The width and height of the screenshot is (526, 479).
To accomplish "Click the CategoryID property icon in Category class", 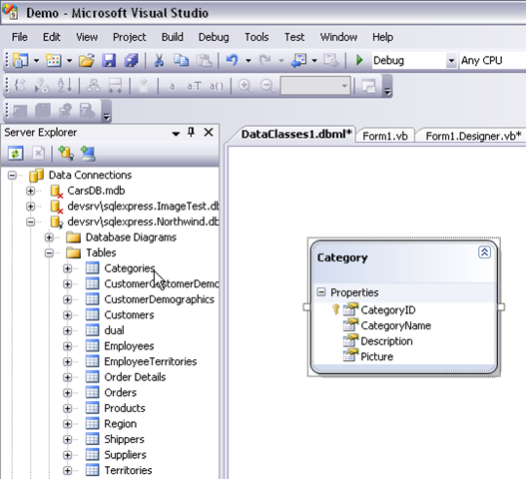I will pyautogui.click(x=350, y=309).
